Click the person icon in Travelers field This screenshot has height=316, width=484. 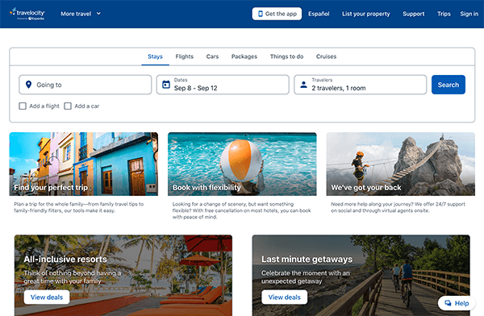click(x=304, y=85)
